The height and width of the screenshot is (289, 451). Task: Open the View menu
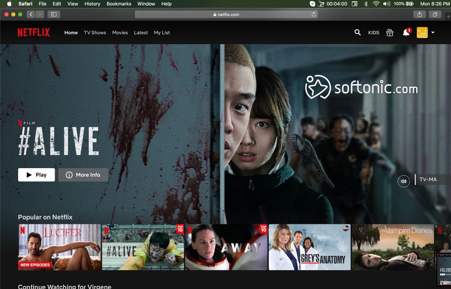(x=73, y=4)
